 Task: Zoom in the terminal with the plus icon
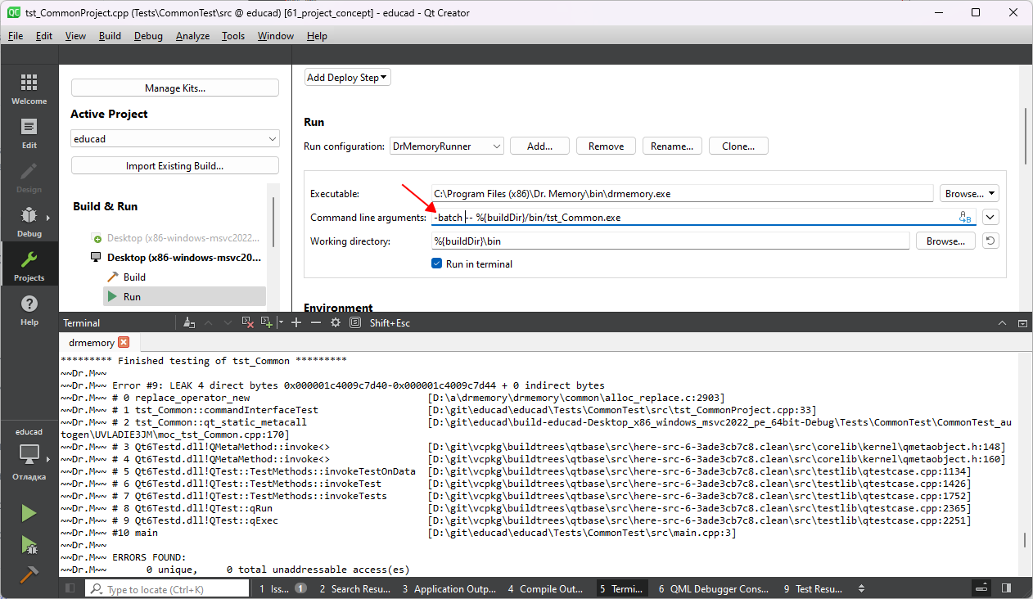(296, 323)
